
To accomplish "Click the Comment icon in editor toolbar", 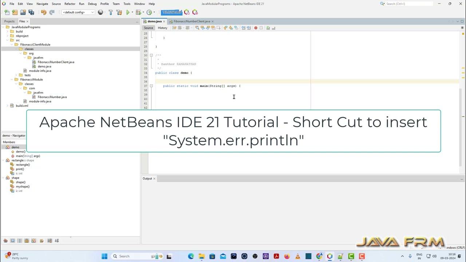I will pyautogui.click(x=268, y=28).
